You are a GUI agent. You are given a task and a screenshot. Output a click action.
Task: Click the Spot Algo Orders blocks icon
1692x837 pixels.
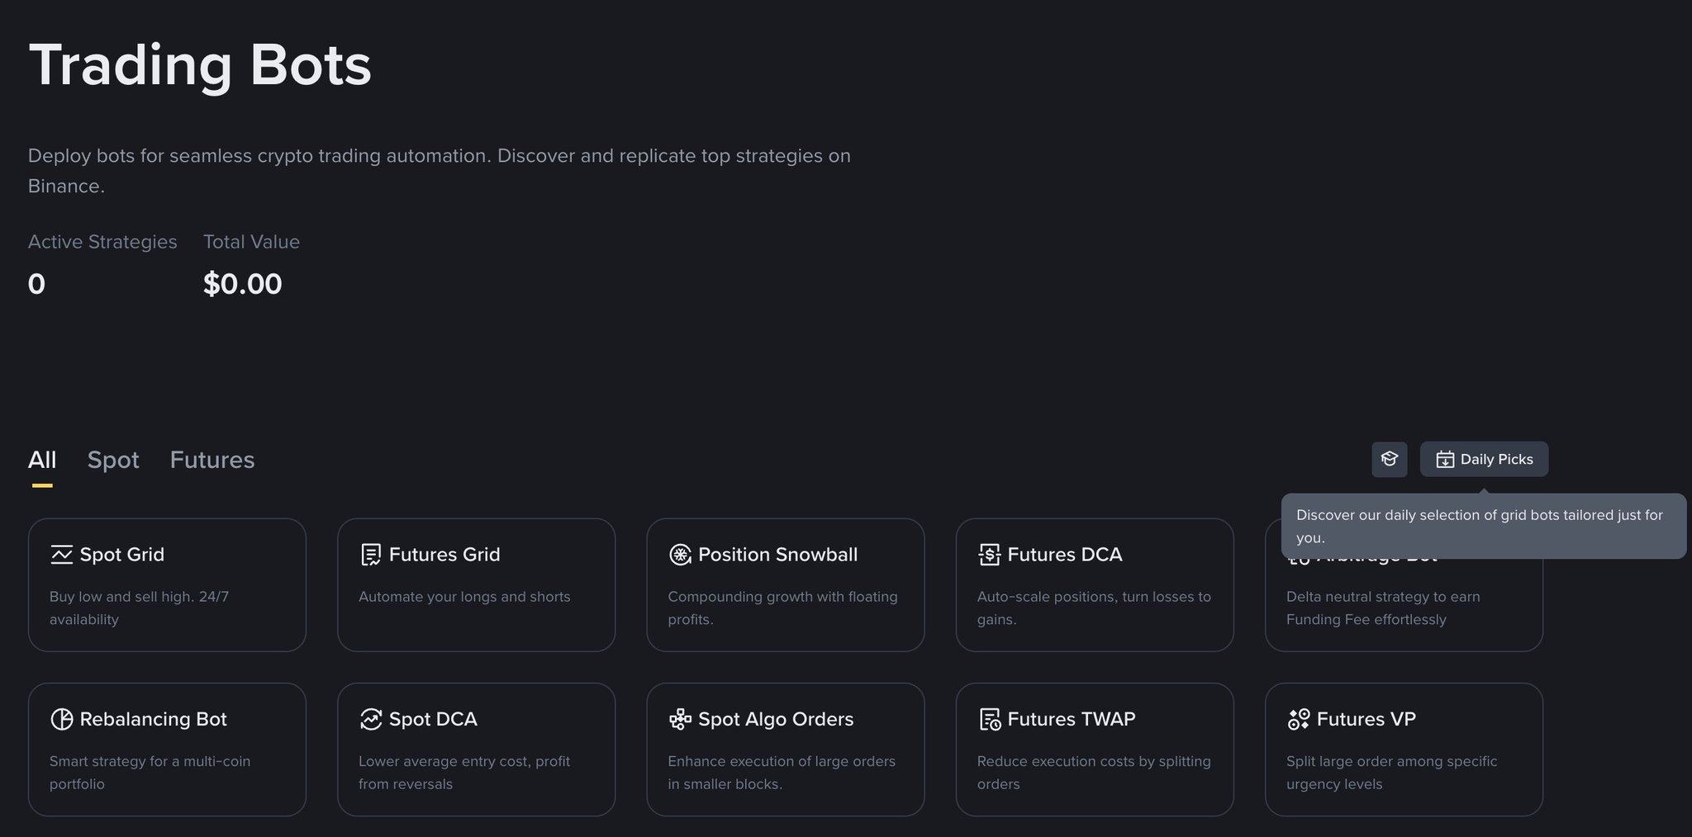pos(680,719)
